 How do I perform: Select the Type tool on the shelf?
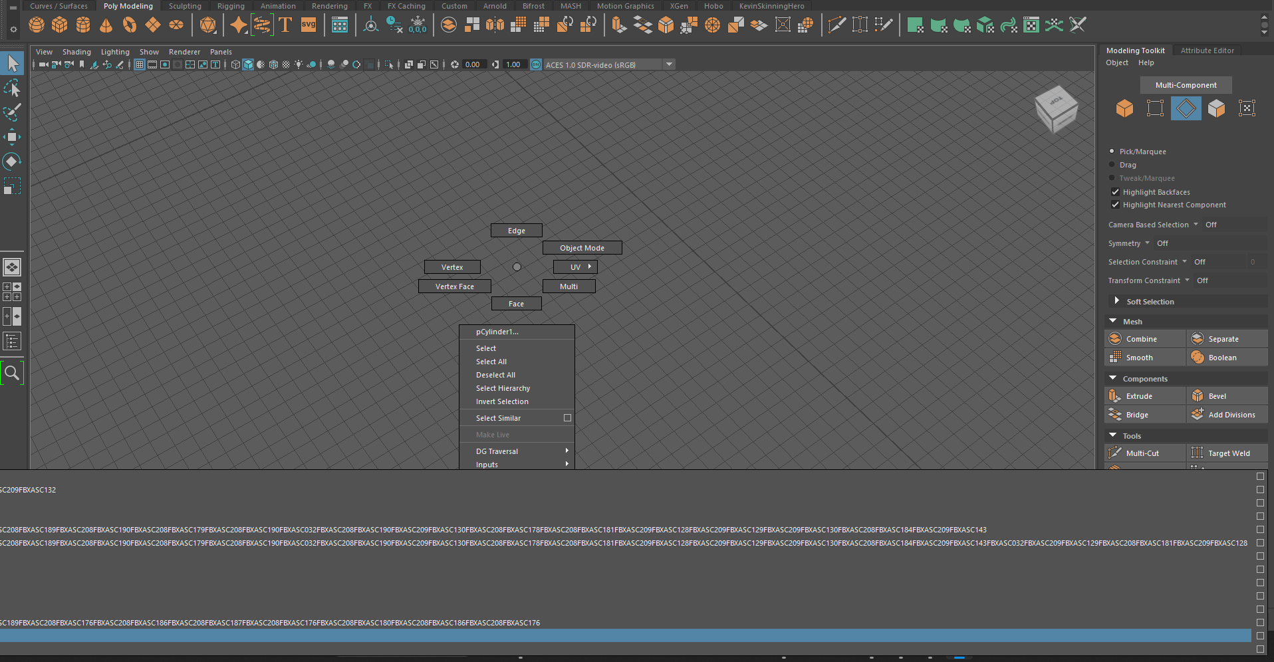285,25
